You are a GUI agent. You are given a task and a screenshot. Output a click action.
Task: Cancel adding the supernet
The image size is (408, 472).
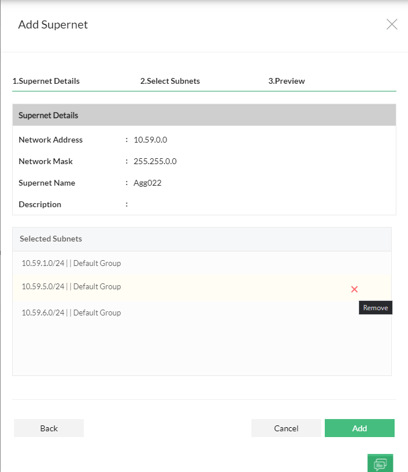286,428
